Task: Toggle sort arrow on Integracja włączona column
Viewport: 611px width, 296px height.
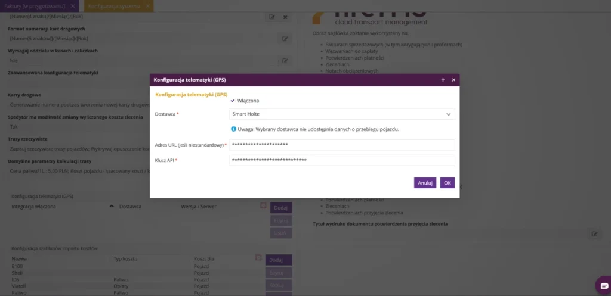Action: (x=112, y=206)
